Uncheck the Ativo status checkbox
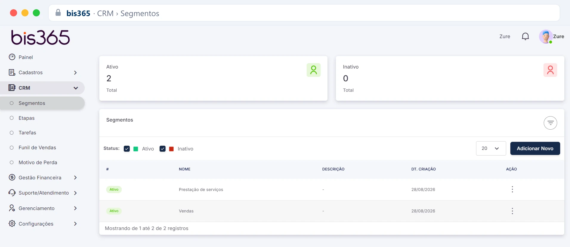This screenshot has width=570, height=247. click(127, 149)
